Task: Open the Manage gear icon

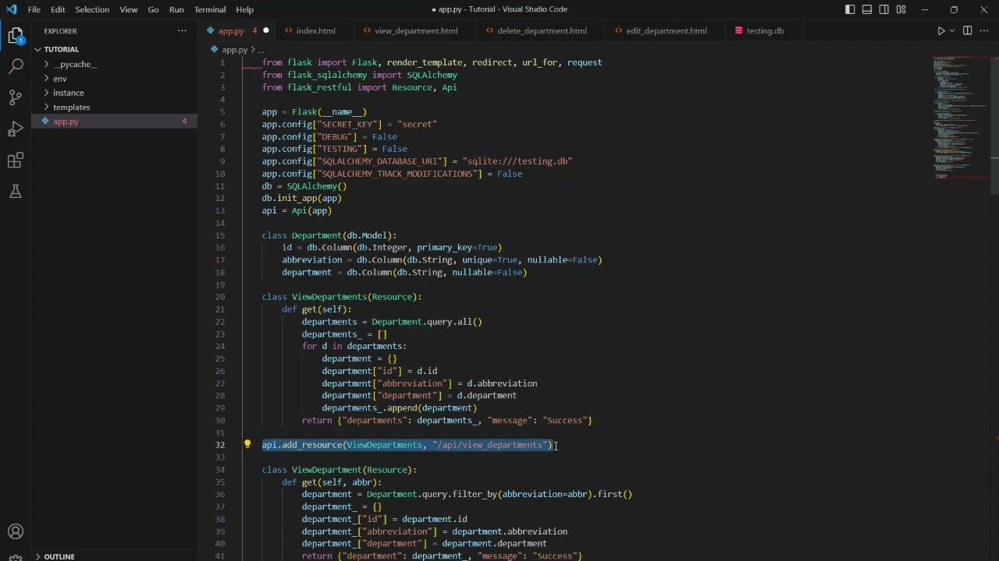Action: point(16,557)
